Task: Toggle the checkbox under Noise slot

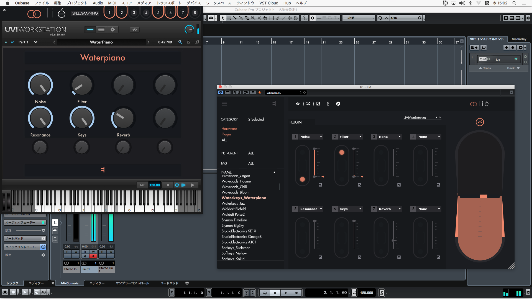Action: (x=320, y=185)
